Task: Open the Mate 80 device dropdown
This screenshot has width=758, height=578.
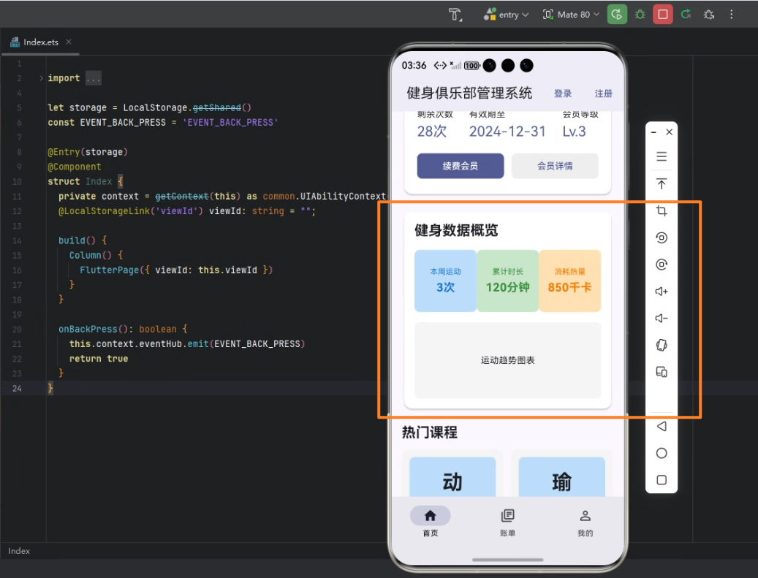Action: (571, 15)
